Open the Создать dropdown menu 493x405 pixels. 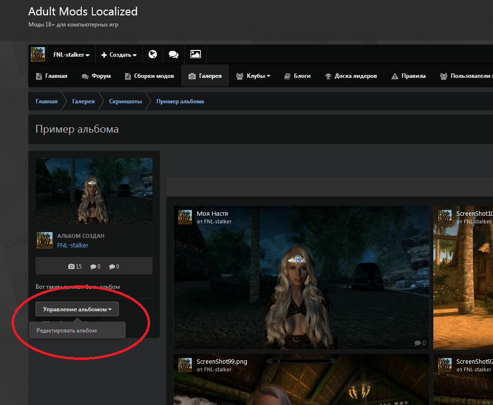coord(119,55)
